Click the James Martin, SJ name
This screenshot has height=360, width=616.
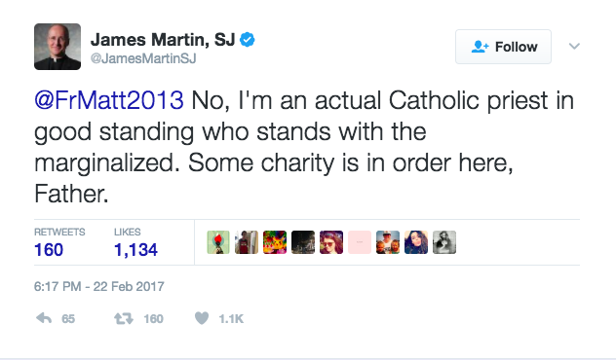(x=163, y=40)
